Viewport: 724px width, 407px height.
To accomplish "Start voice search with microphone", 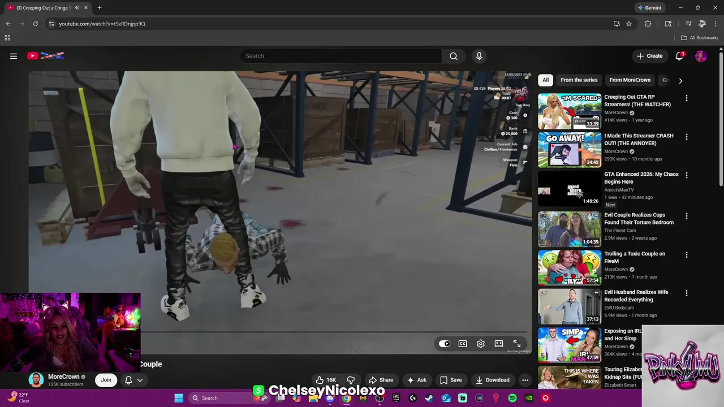I will (x=479, y=56).
